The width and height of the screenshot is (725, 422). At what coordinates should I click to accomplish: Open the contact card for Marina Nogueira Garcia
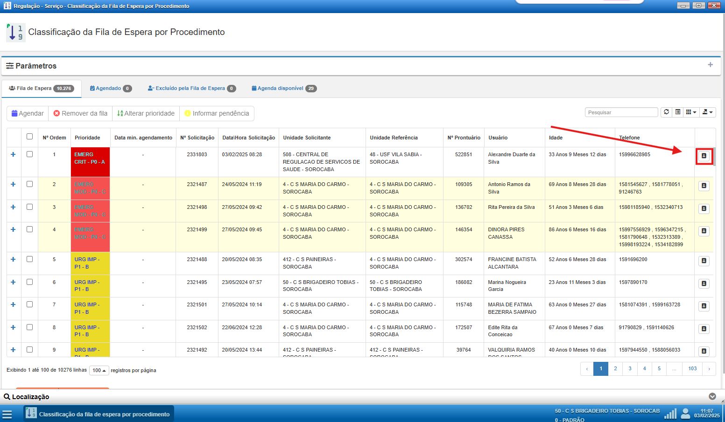[x=704, y=284]
